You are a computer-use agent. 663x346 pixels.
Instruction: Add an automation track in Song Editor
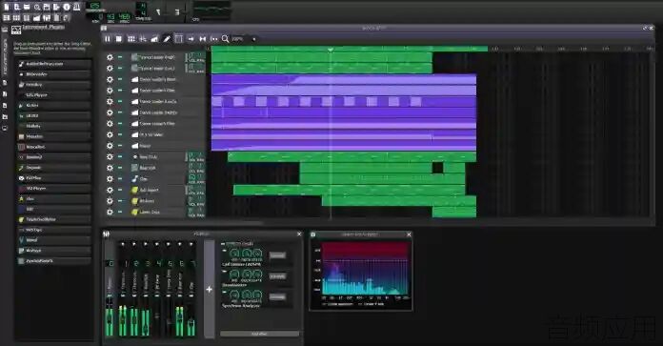point(154,39)
